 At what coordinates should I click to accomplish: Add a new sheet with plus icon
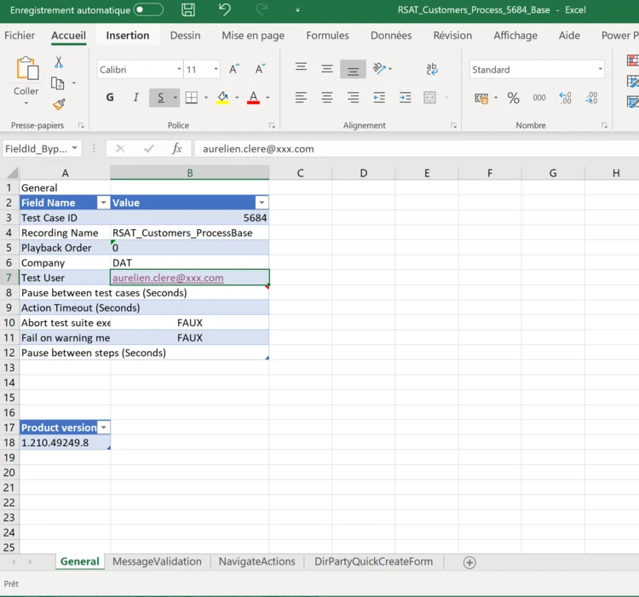coord(469,562)
